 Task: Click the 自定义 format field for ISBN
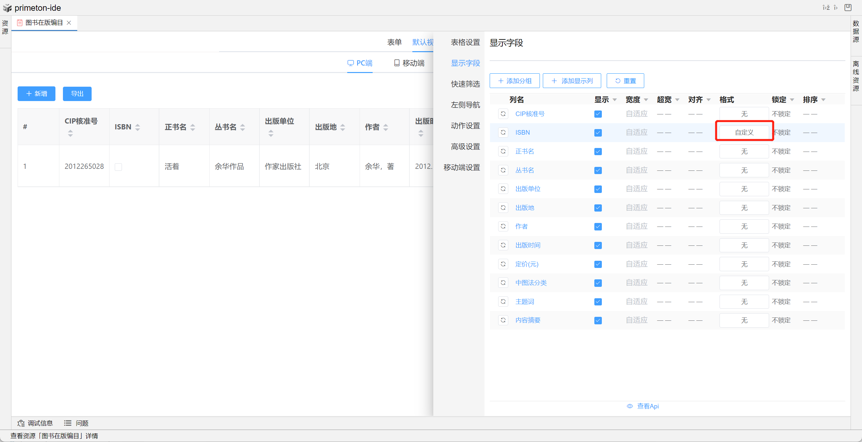[744, 132]
